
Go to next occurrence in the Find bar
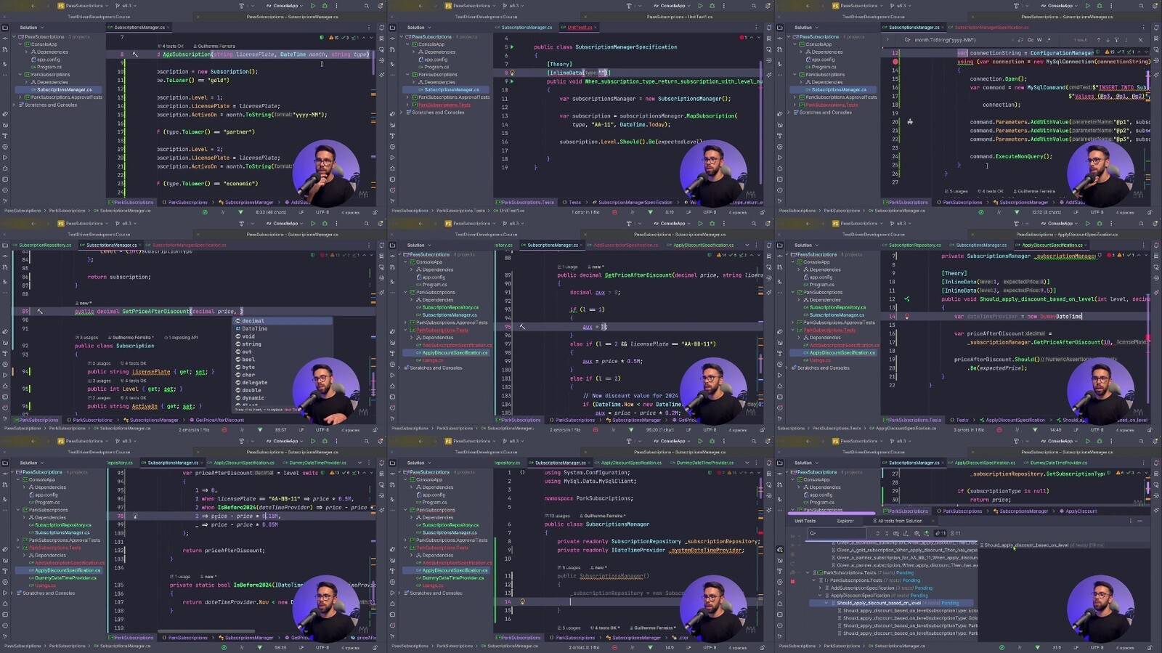(1107, 40)
